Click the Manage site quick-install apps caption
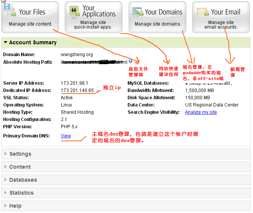This screenshot has height=213, width=253. pos(93,25)
